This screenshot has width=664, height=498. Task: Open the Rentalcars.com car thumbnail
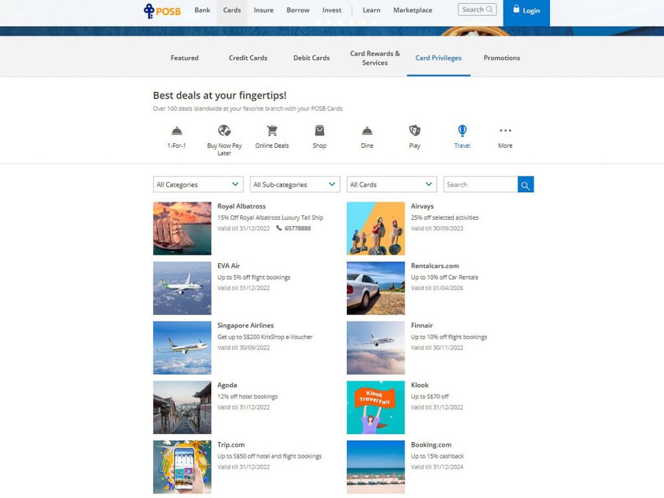coord(375,288)
